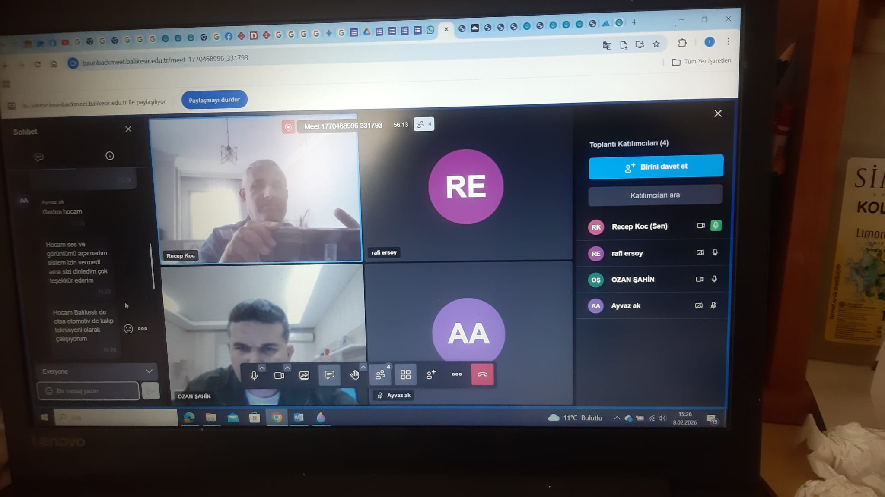Click rafi ersoy's camera-off icon in list
This screenshot has width=885, height=497.
coord(700,252)
